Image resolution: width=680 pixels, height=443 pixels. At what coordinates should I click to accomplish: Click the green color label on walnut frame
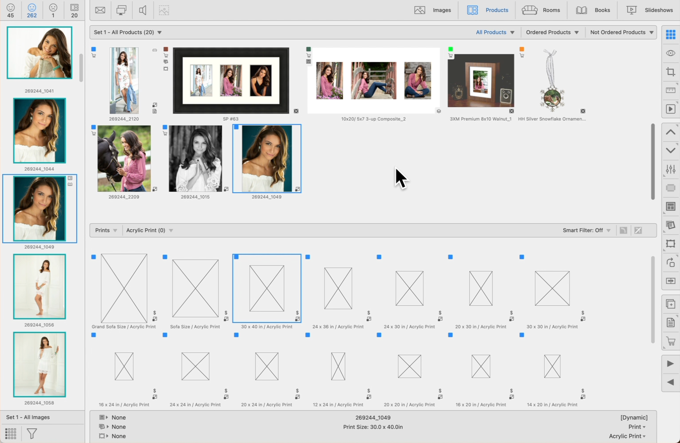pyautogui.click(x=450, y=49)
